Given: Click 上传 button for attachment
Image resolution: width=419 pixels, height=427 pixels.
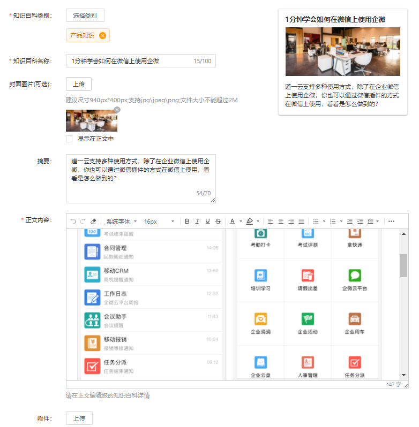Looking at the screenshot, I should coord(79,418).
